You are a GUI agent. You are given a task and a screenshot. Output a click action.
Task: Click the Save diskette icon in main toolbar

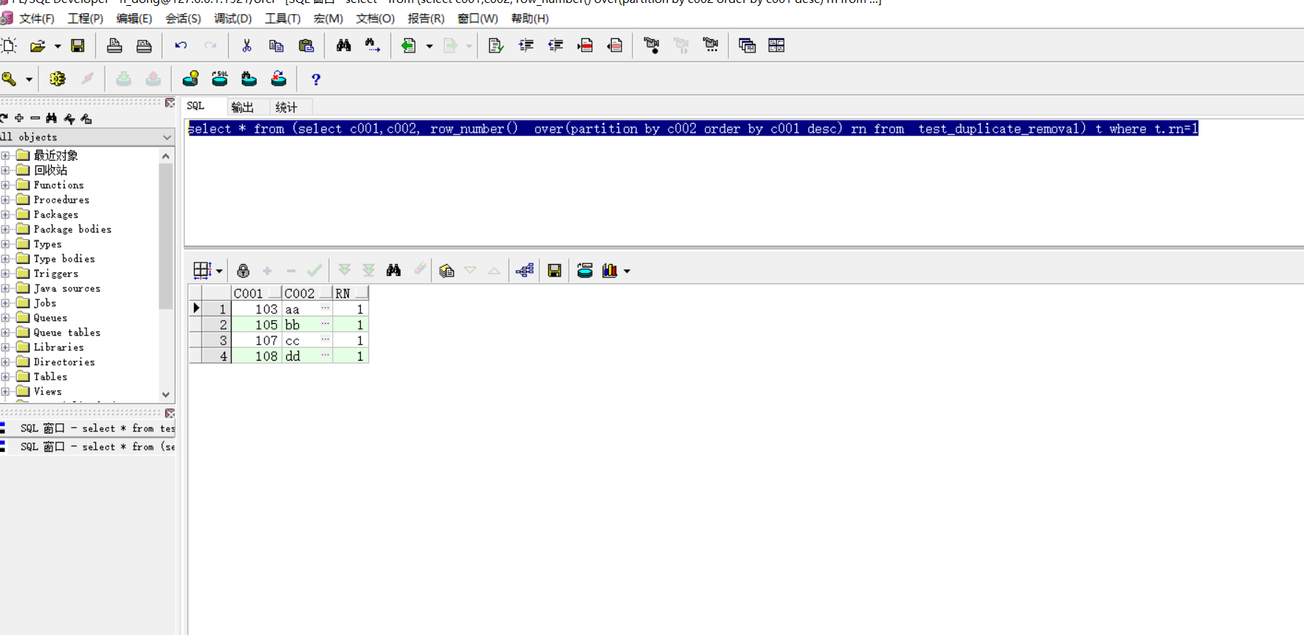(x=77, y=46)
